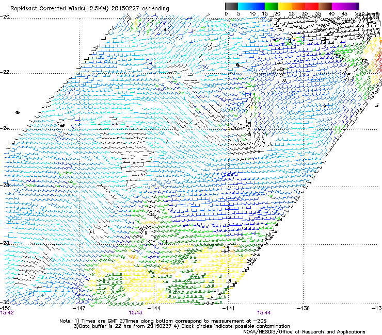Click the '-20' latitude axis label
Screen dimensions: 382x335
[x=5, y=17]
